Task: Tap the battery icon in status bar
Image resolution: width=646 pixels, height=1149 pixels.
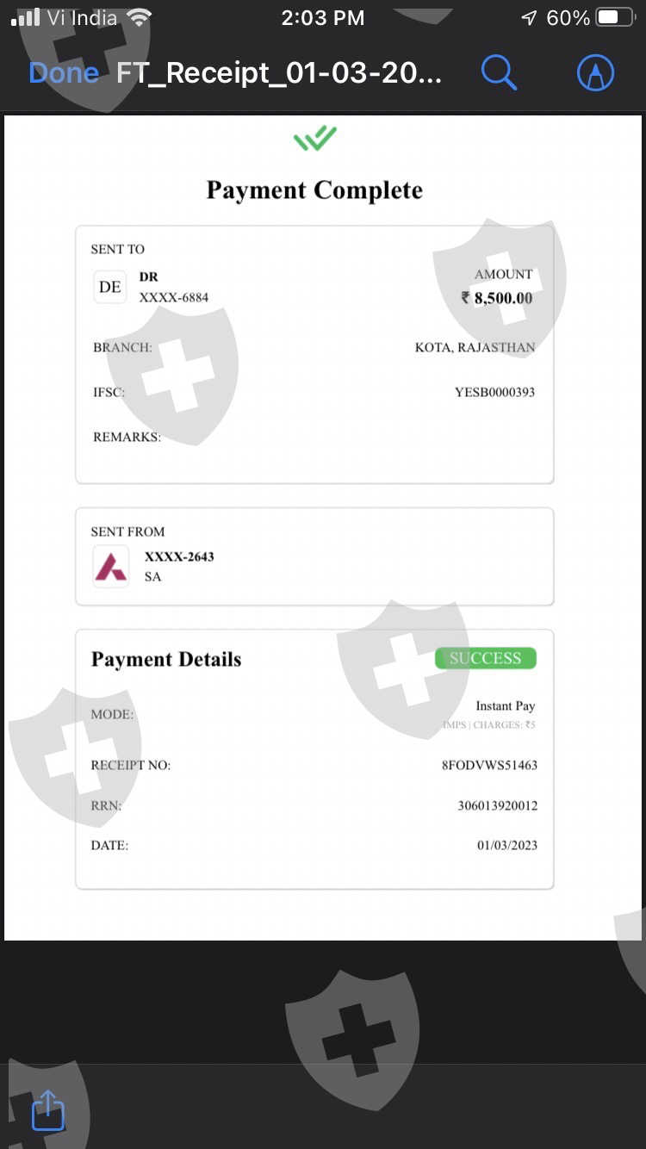Action: [617, 18]
